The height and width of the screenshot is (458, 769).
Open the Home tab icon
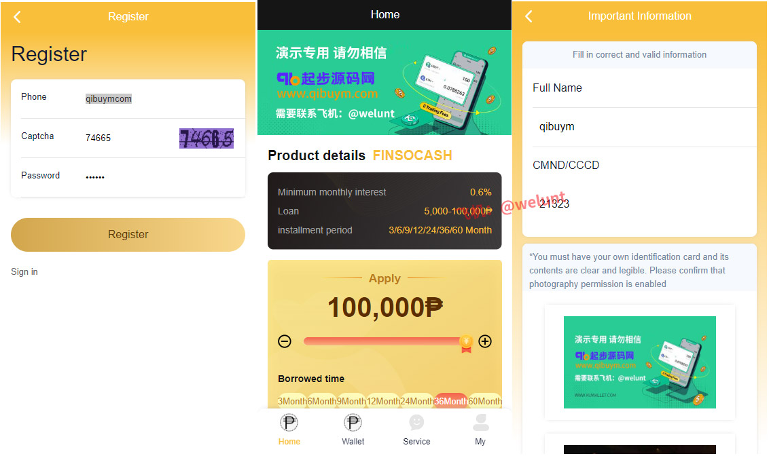click(x=289, y=422)
